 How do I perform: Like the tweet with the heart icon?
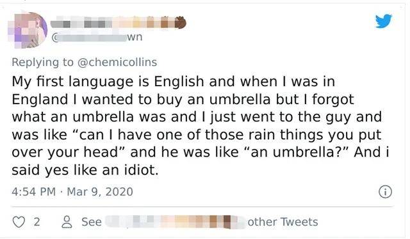coord(19,222)
